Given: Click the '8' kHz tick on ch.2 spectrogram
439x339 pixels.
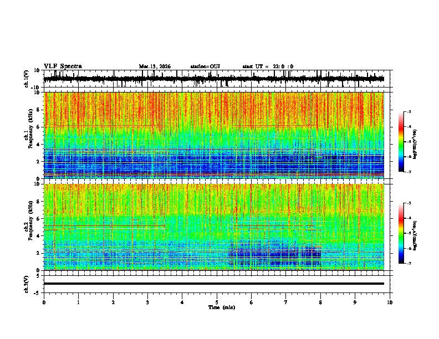Looking at the screenshot, I should 38,202.
